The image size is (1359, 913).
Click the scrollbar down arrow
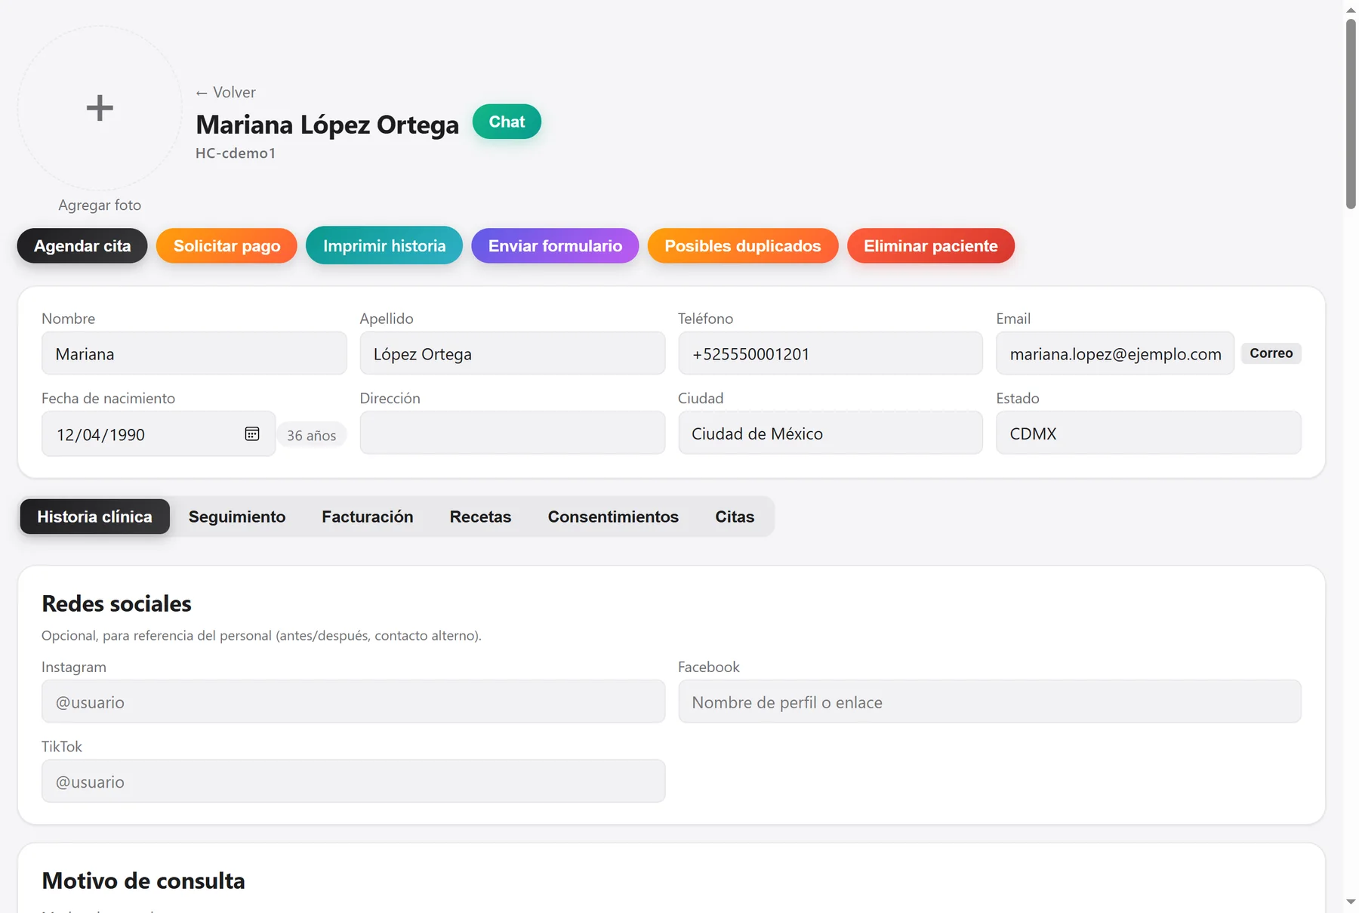(1351, 902)
